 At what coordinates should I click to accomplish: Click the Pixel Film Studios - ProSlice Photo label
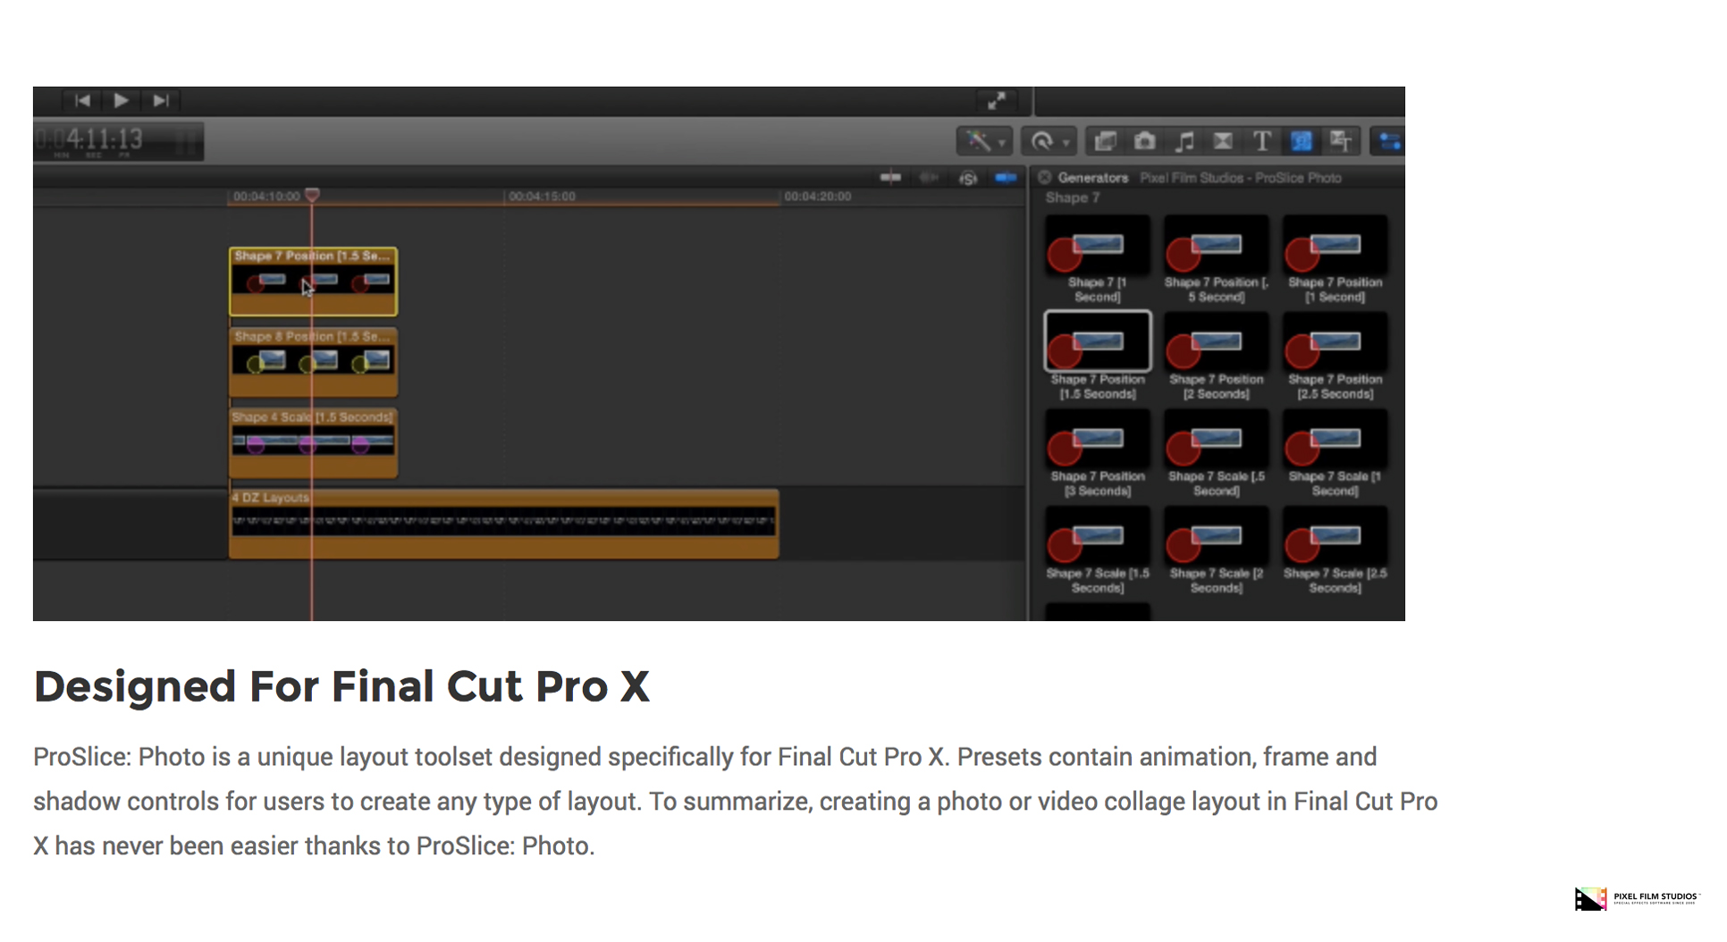click(1240, 178)
